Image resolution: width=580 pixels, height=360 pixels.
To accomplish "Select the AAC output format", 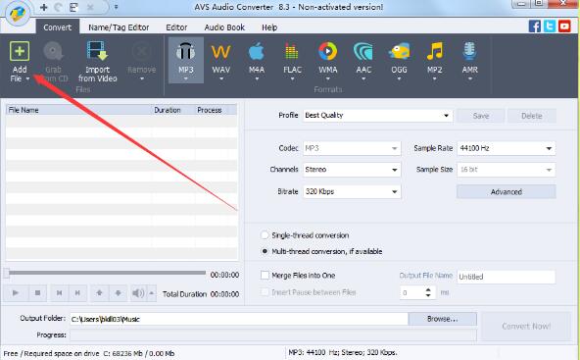I will [x=363, y=60].
